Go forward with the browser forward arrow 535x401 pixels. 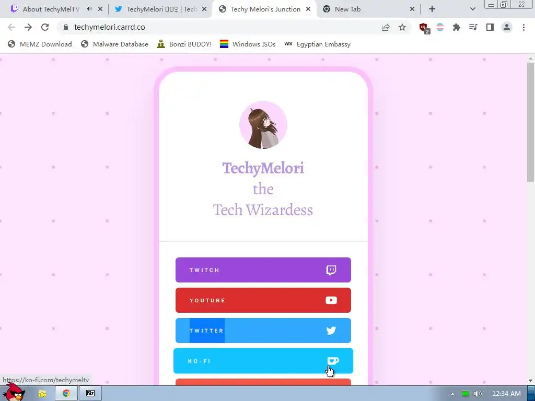click(x=28, y=27)
